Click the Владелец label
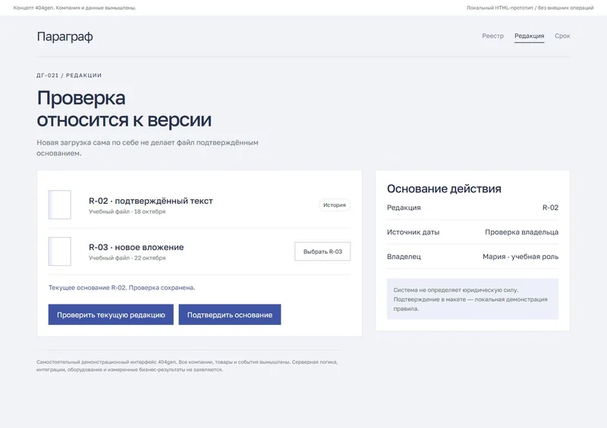The height and width of the screenshot is (428, 607). click(x=404, y=257)
